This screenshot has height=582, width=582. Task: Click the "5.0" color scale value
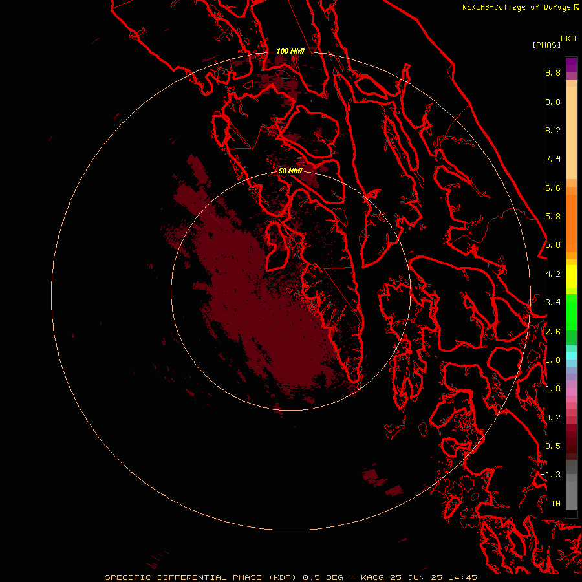553,245
